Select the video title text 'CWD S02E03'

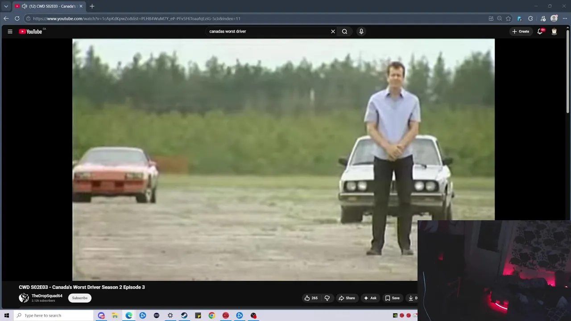[33, 287]
